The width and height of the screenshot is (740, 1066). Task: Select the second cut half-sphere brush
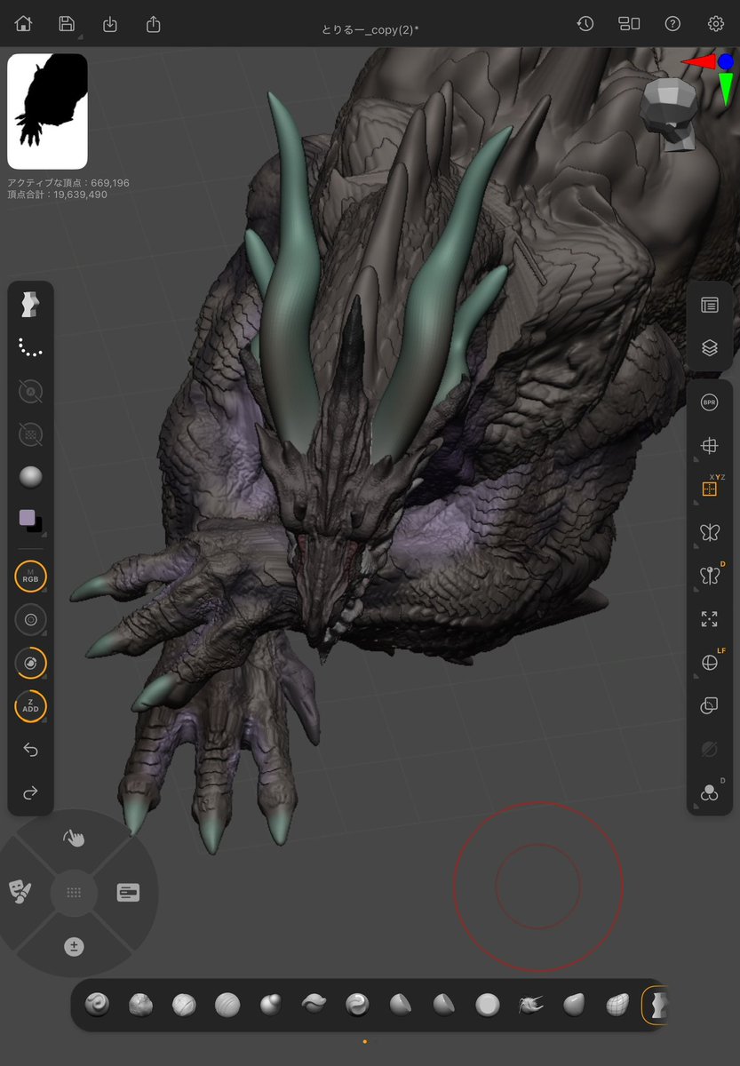(444, 1005)
